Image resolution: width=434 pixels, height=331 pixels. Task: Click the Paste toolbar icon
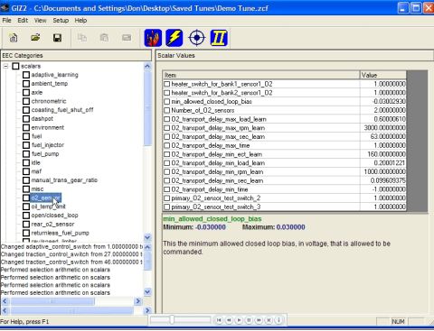click(104, 38)
